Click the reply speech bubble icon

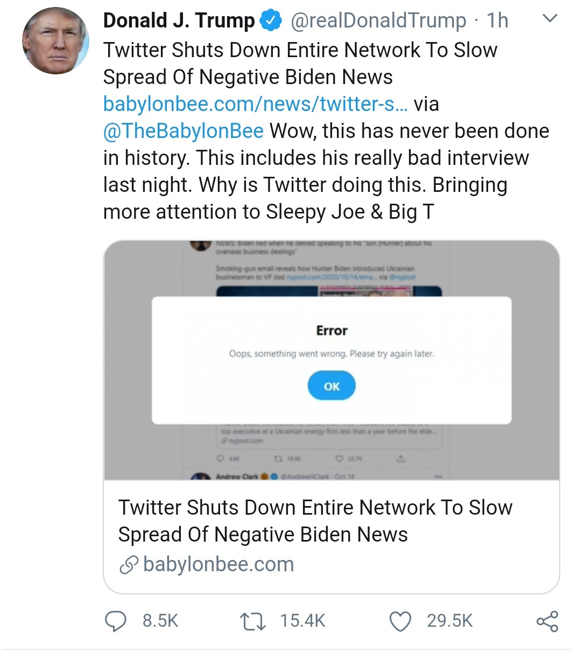coord(114,621)
